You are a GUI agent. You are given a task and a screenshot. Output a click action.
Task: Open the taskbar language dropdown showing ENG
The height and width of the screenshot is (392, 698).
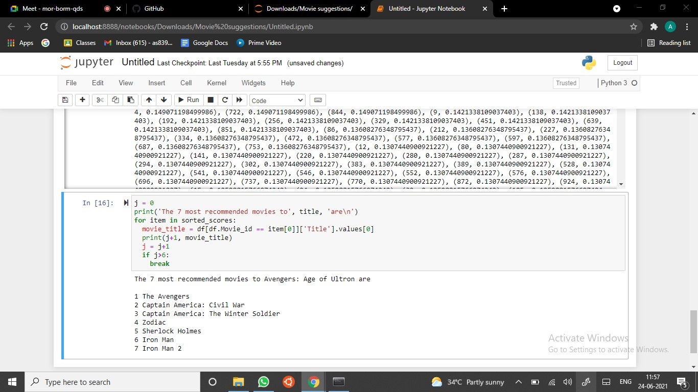[x=624, y=382]
